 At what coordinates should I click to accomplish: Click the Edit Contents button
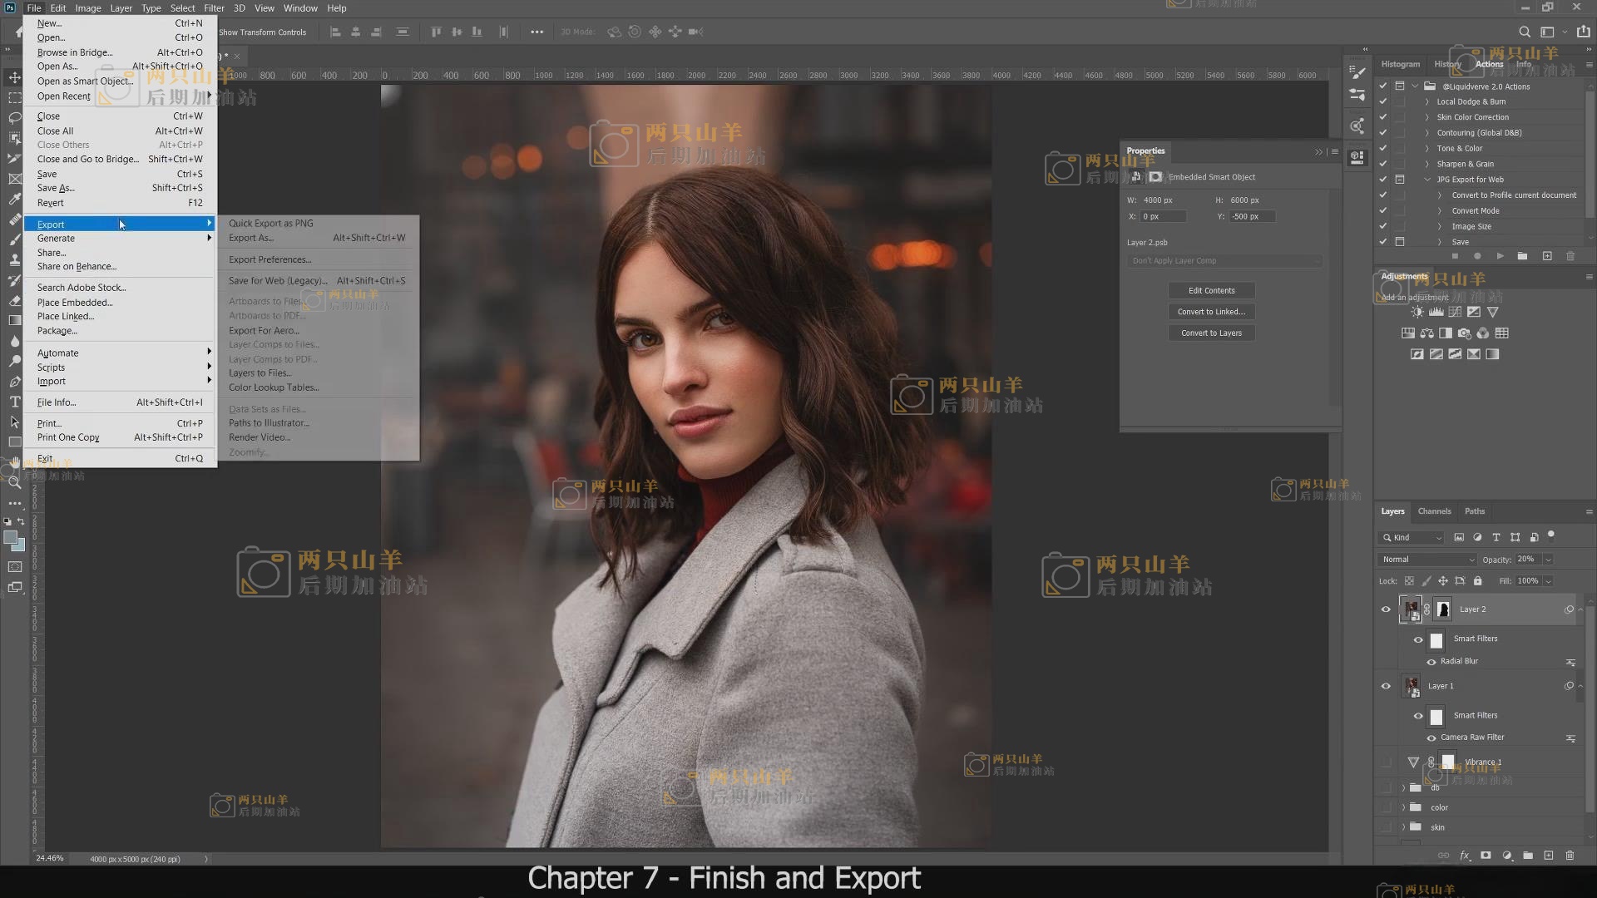click(x=1211, y=290)
